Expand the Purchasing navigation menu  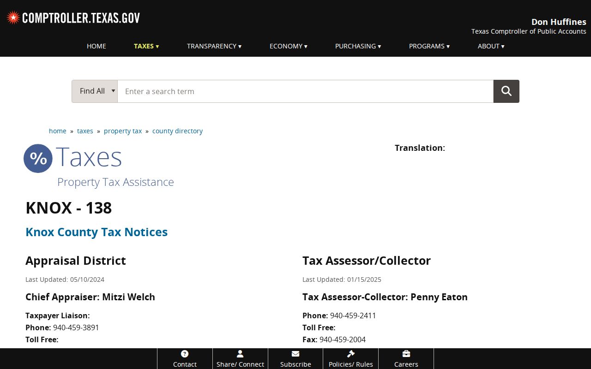click(358, 46)
